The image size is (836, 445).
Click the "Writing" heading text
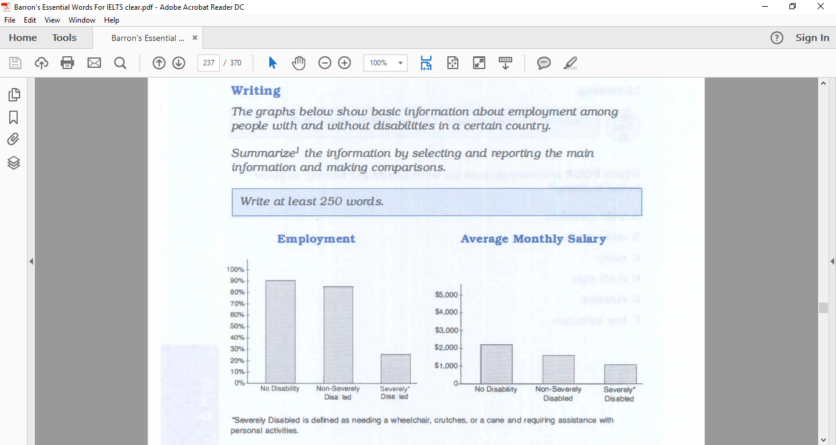(256, 90)
